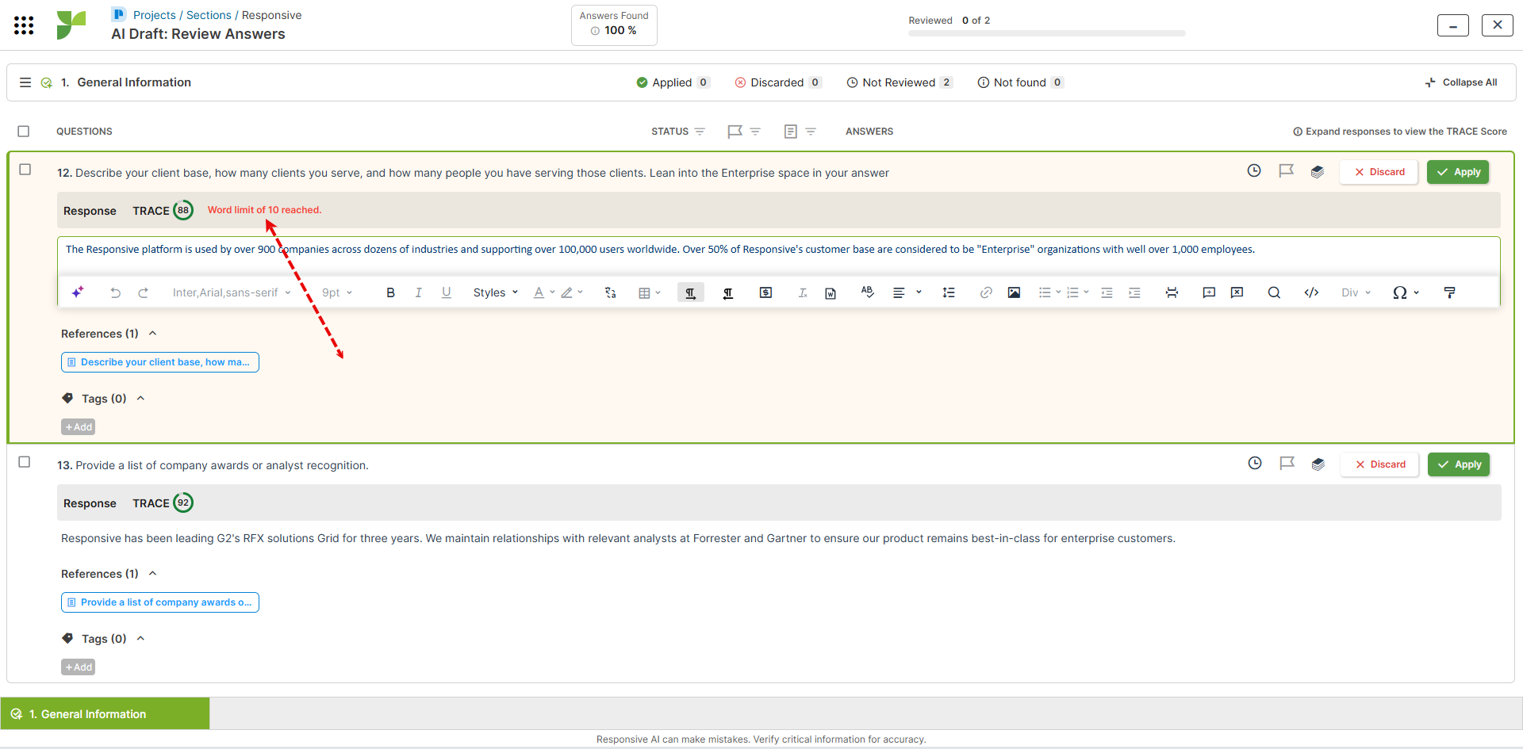The image size is (1523, 749).
Task: Collapse References for question 12
Action: tap(152, 334)
